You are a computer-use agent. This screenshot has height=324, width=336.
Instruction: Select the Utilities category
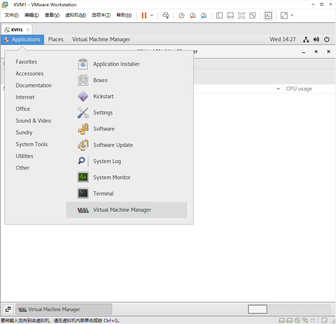click(24, 156)
